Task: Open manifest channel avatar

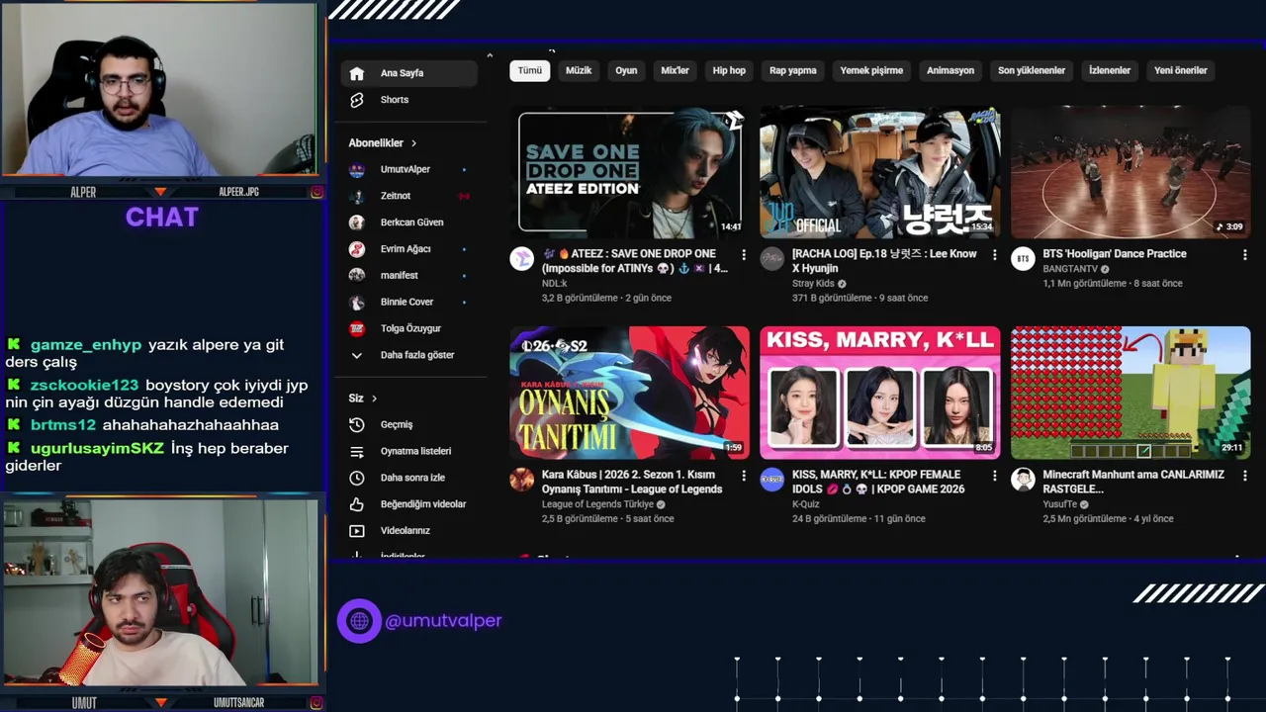Action: tap(357, 275)
